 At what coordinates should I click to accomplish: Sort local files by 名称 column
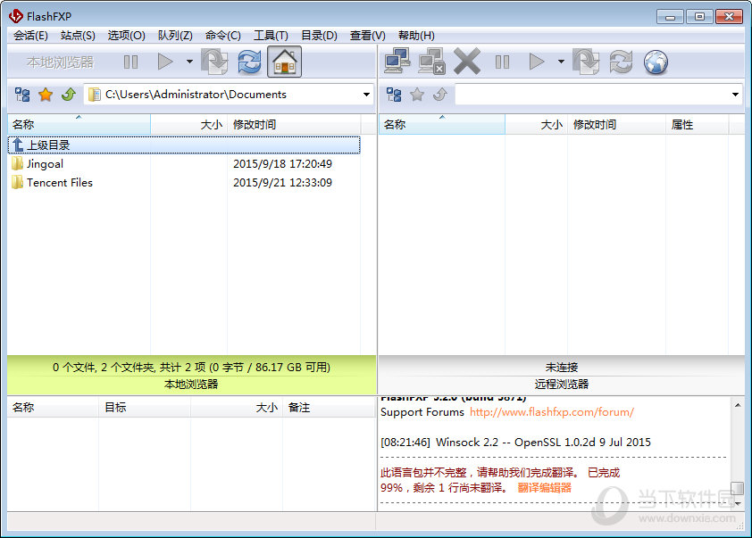click(x=79, y=125)
